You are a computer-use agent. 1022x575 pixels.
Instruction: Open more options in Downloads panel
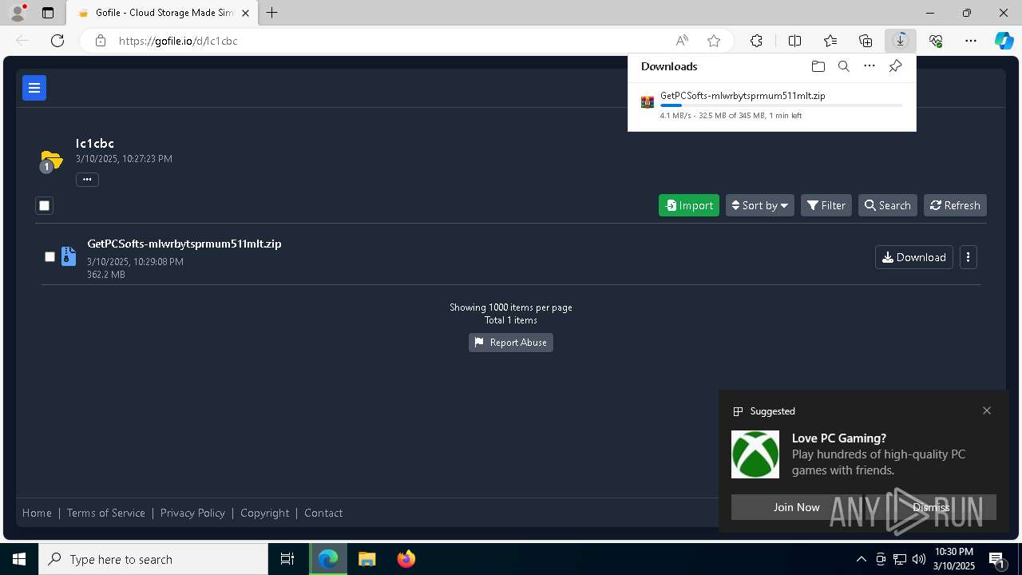(x=869, y=66)
